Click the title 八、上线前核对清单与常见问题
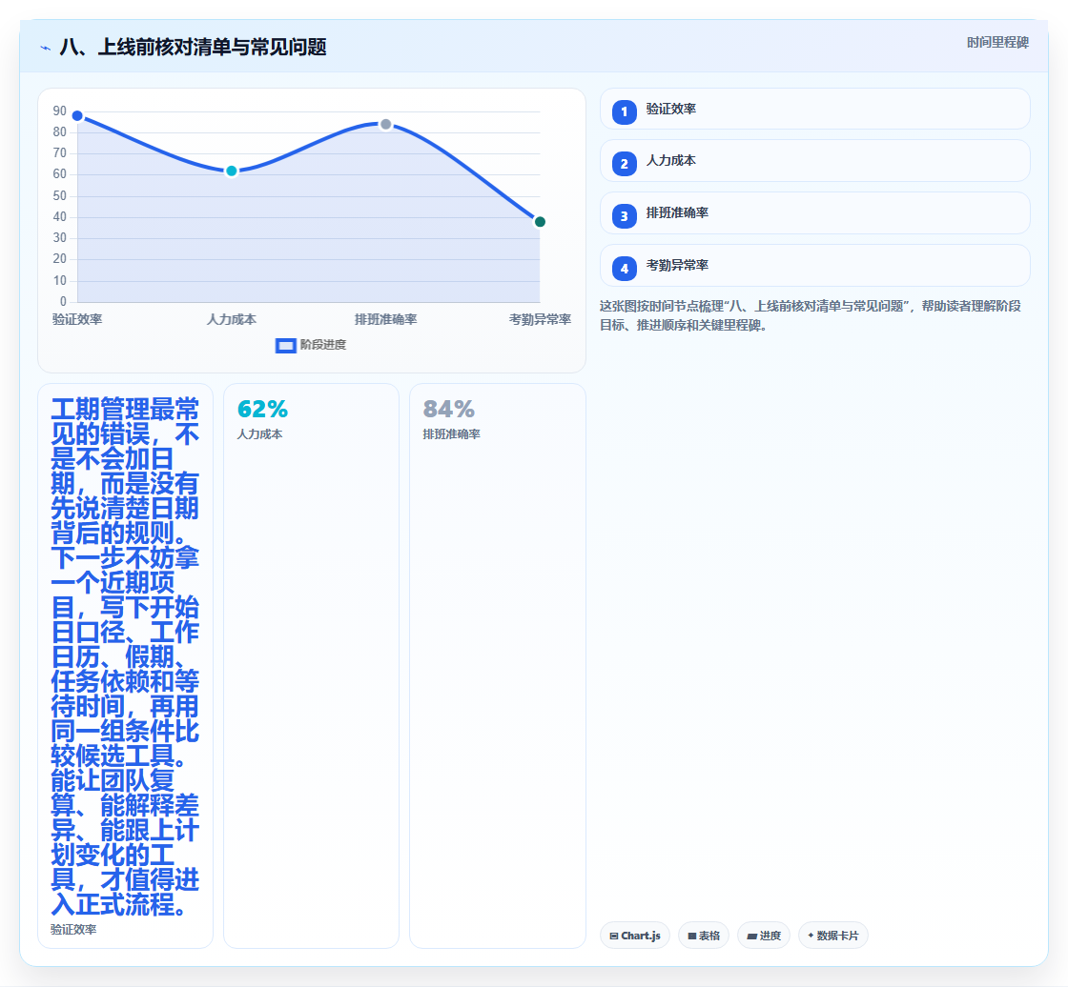Viewport: 1068px width, 987px height. 194,47
